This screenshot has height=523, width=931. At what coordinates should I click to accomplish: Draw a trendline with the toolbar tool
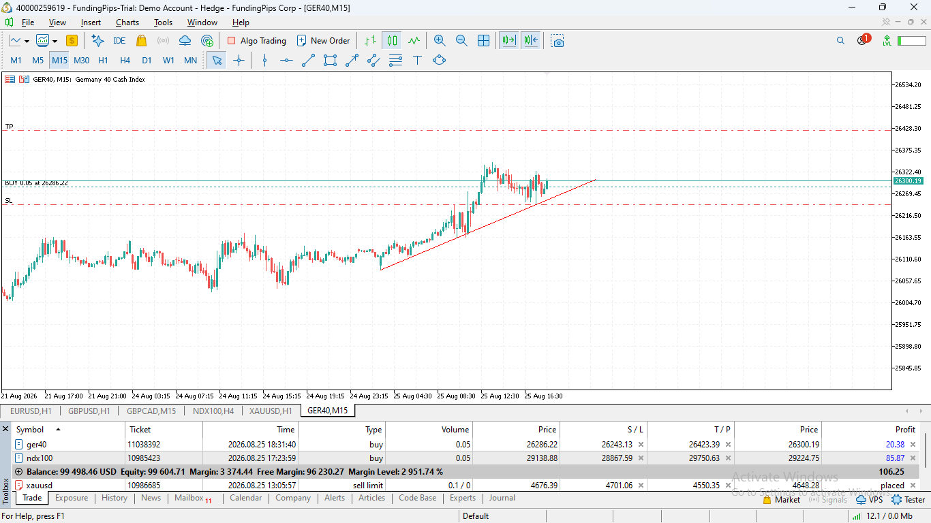tap(308, 60)
